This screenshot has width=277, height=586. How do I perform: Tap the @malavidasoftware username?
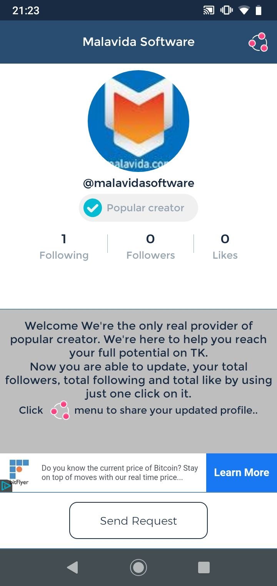pyautogui.click(x=138, y=183)
